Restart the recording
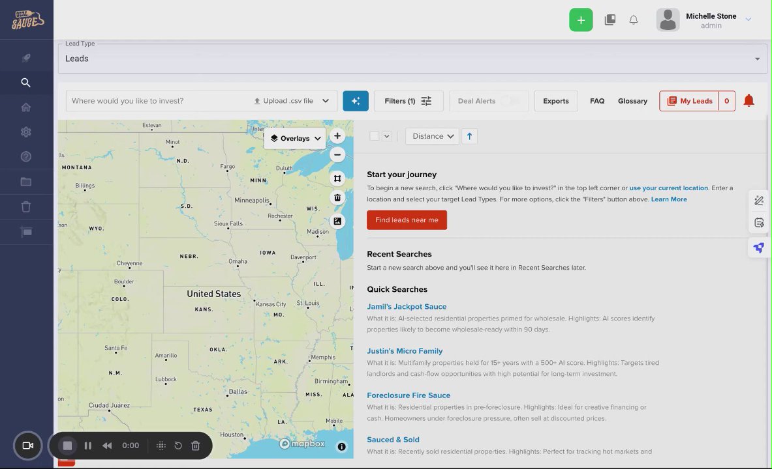 tap(178, 446)
